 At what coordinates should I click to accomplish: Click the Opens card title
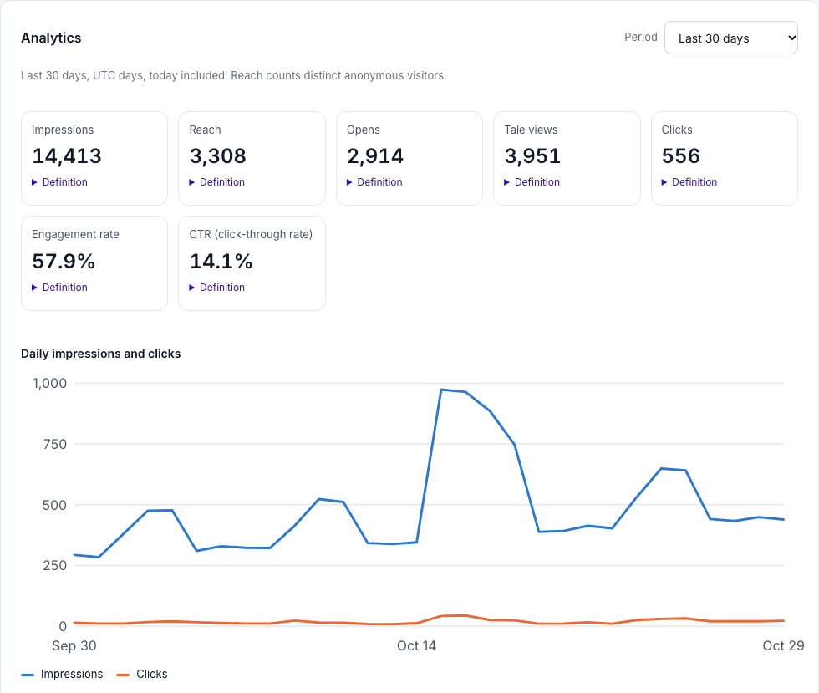[363, 130]
